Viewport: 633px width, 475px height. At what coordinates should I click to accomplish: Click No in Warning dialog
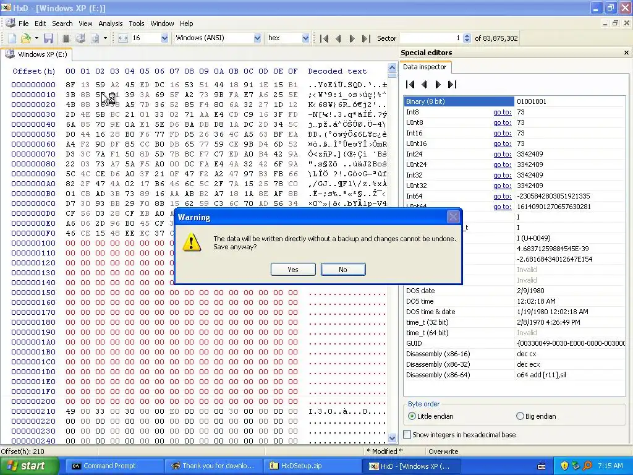343,270
